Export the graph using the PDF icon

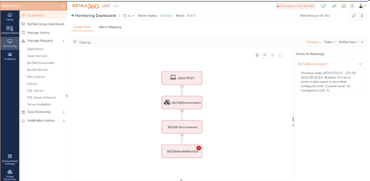tap(257, 55)
